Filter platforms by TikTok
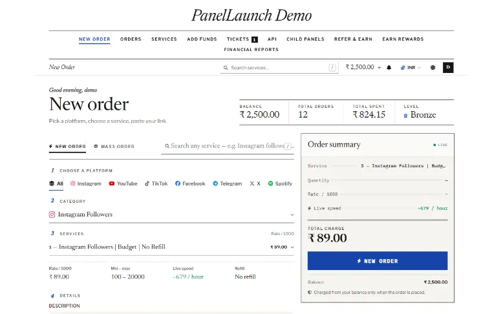503x314 pixels. click(x=156, y=183)
